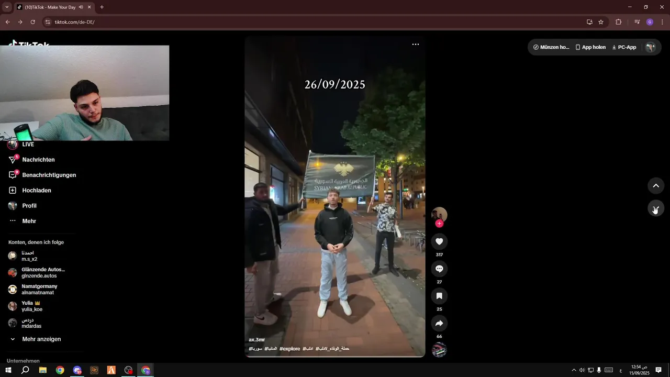Save the video with the bookmark icon
Screen dimensions: 670x377
tap(439, 296)
